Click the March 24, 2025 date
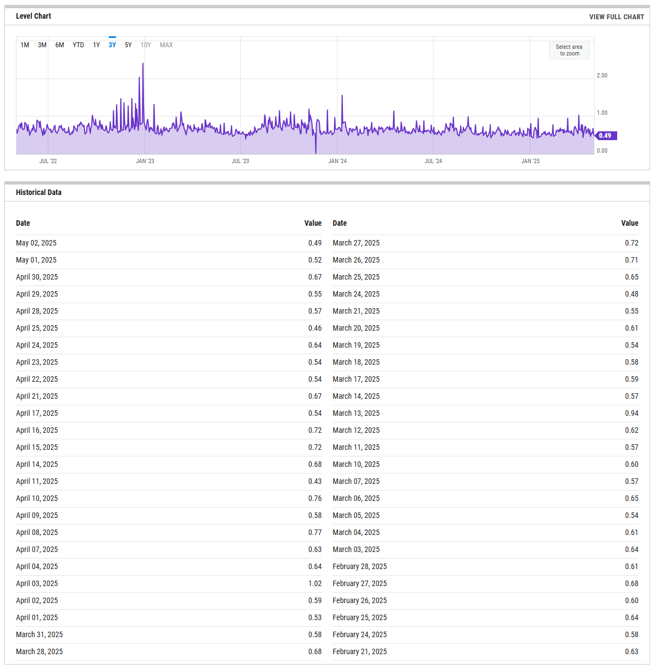 356,294
